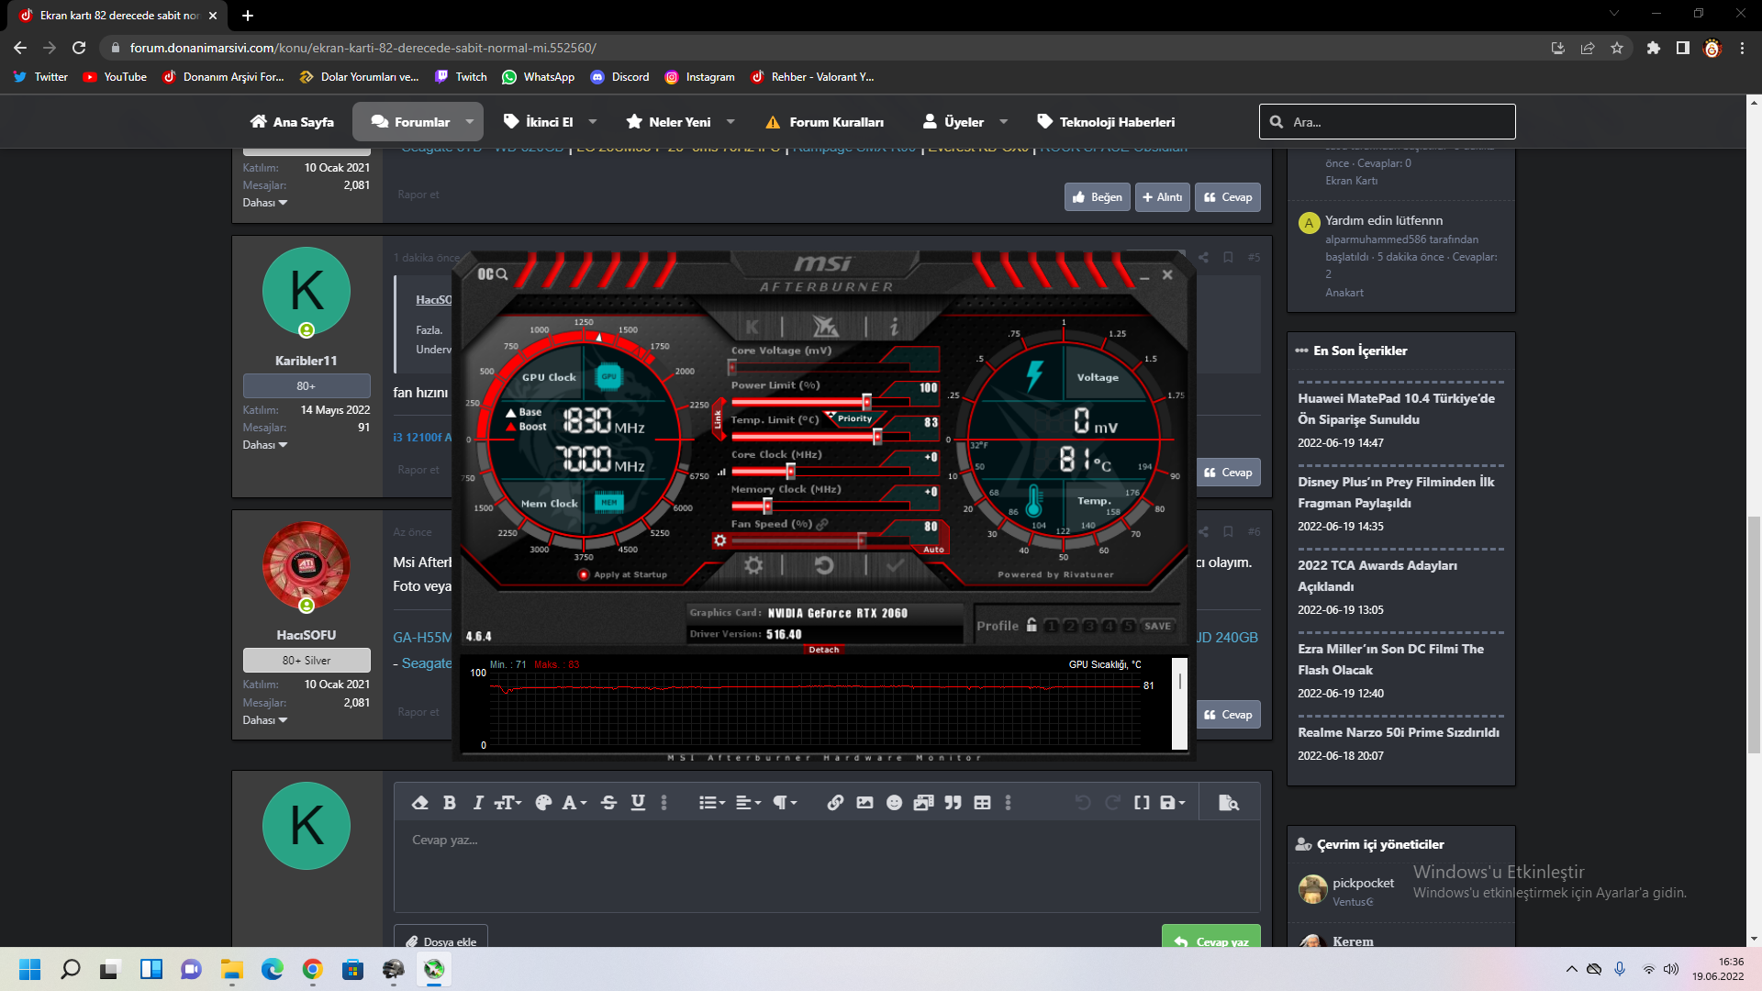Open Discord bookmark in bookmarks bar

pyautogui.click(x=620, y=77)
